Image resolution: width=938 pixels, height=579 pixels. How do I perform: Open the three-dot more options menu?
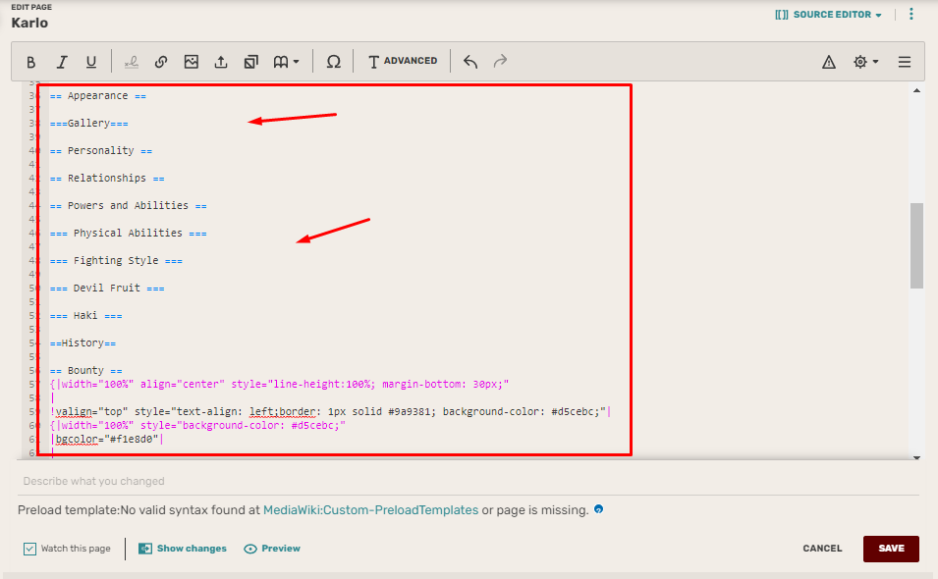(911, 14)
